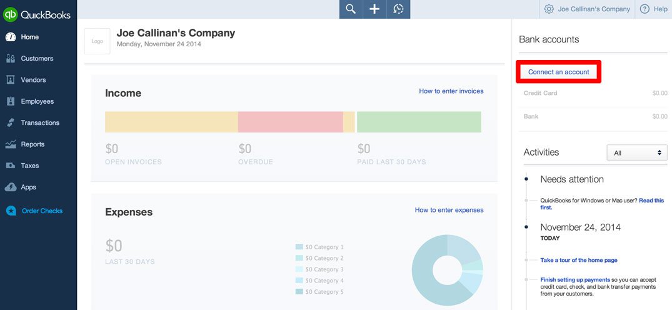
Task: Click the Connect an account button
Action: coord(558,72)
